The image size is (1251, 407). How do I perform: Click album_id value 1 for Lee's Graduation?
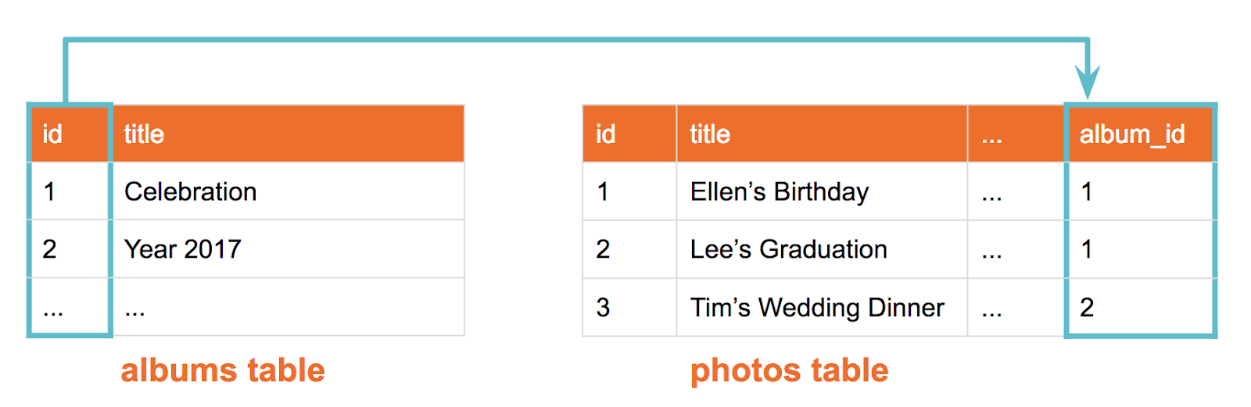1140,249
